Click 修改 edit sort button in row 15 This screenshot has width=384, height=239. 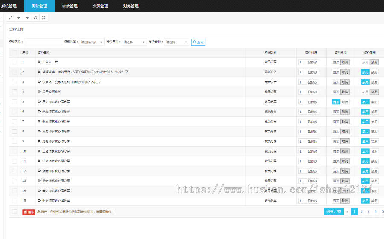[313, 201]
